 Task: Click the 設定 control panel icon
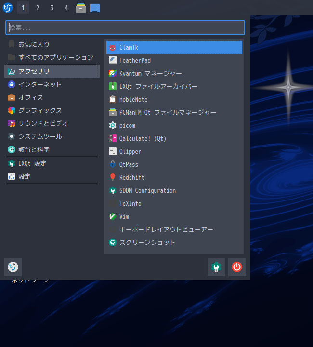12,176
